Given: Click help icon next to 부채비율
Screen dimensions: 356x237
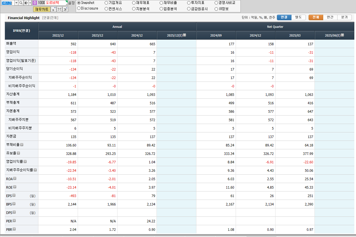Looking at the screenshot, I should point(22,145).
